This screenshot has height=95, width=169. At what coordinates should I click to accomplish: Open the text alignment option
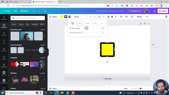click(x=121, y=17)
